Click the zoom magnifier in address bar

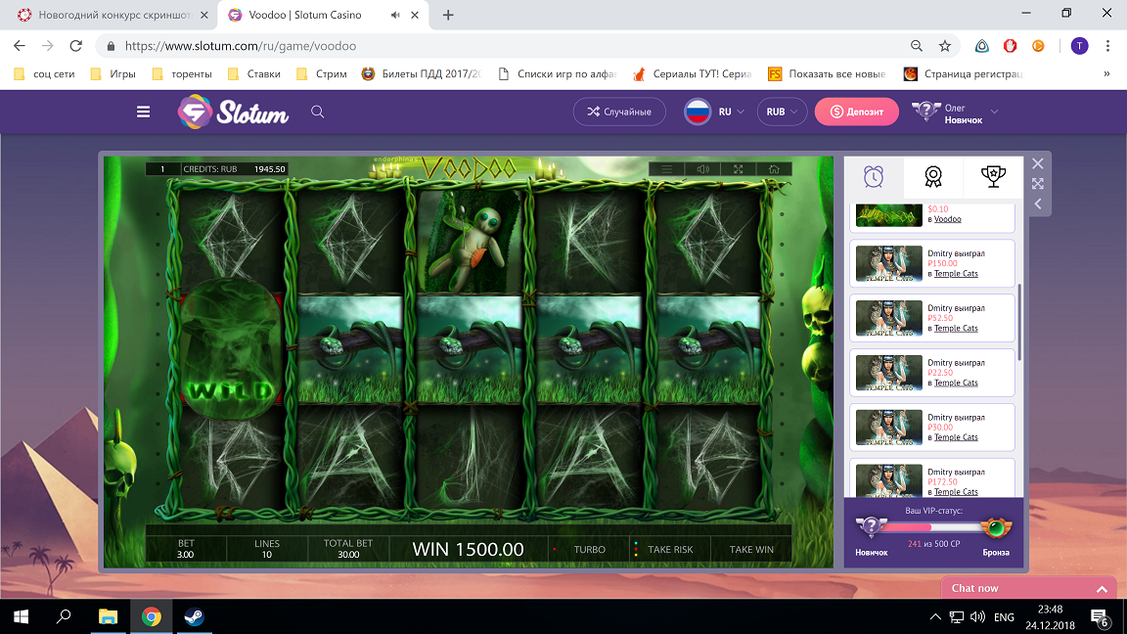(x=917, y=46)
